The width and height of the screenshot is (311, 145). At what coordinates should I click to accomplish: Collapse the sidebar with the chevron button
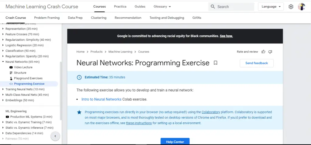pos(55,136)
